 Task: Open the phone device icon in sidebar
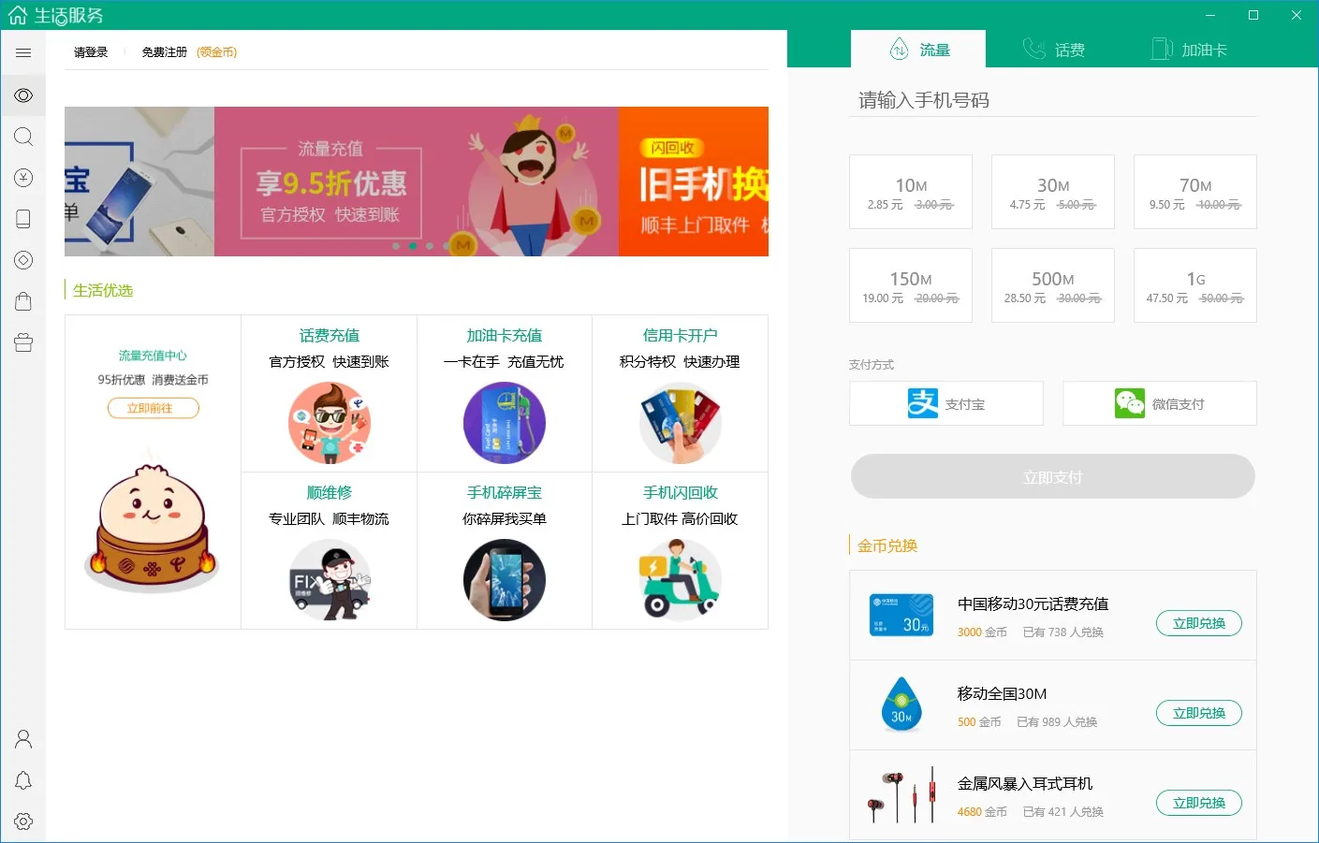(23, 219)
